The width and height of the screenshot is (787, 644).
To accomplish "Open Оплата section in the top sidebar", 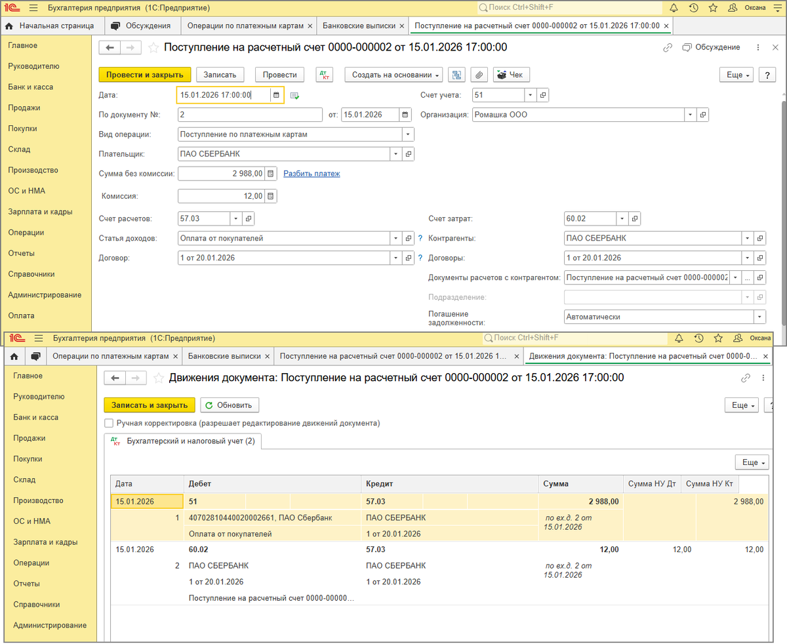I will click(x=21, y=315).
